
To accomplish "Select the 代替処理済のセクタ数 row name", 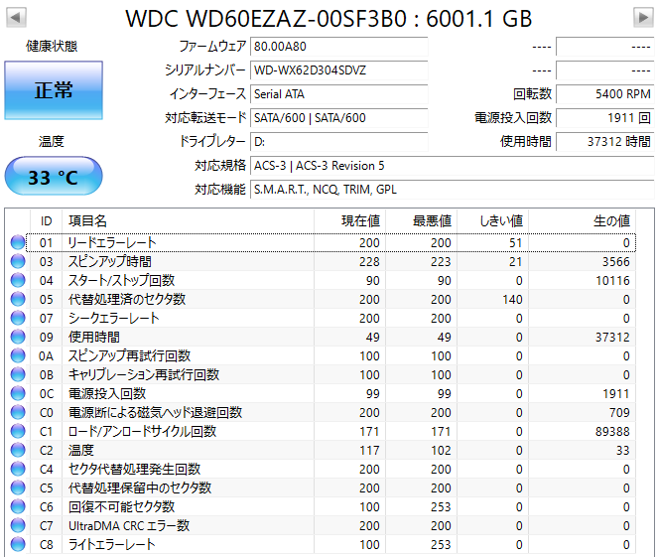I will (x=127, y=299).
